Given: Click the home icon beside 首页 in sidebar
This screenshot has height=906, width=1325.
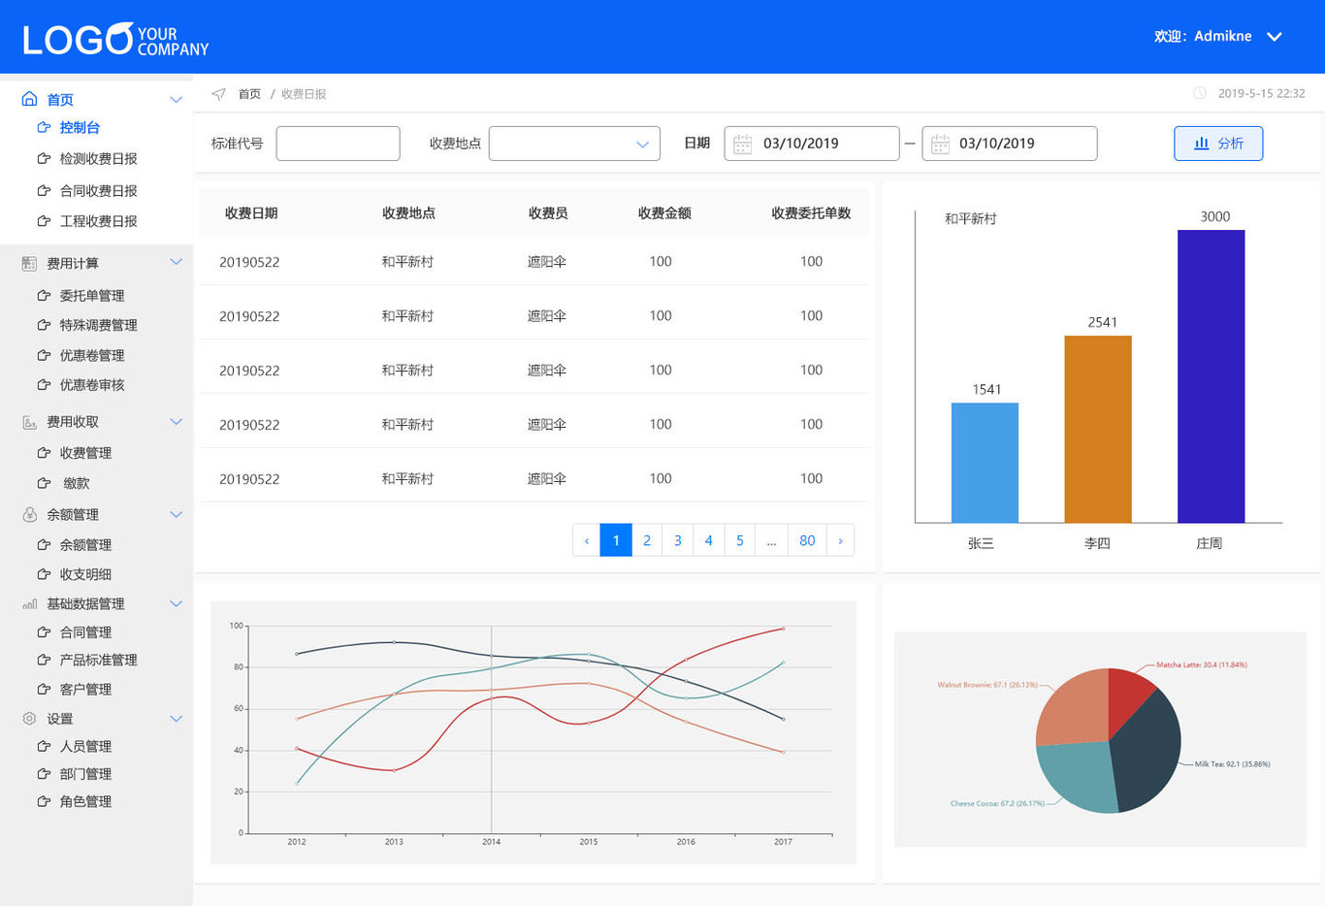Looking at the screenshot, I should pos(29,99).
